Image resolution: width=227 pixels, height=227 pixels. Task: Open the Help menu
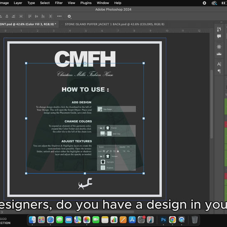118,3
